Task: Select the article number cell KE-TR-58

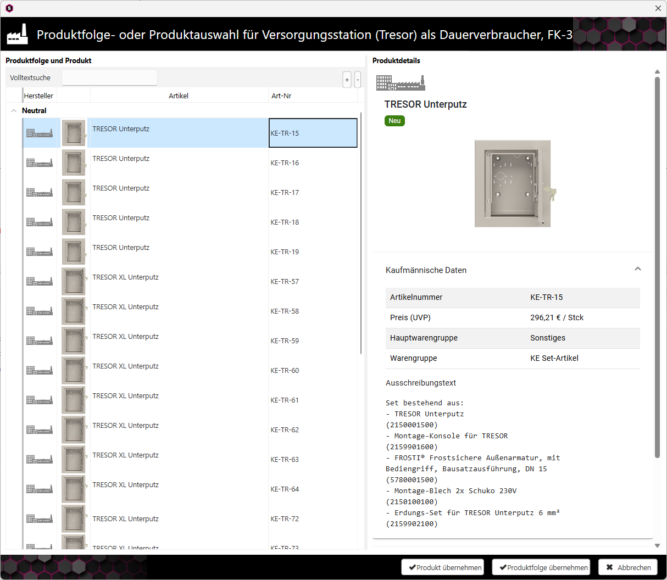Action: 313,311
